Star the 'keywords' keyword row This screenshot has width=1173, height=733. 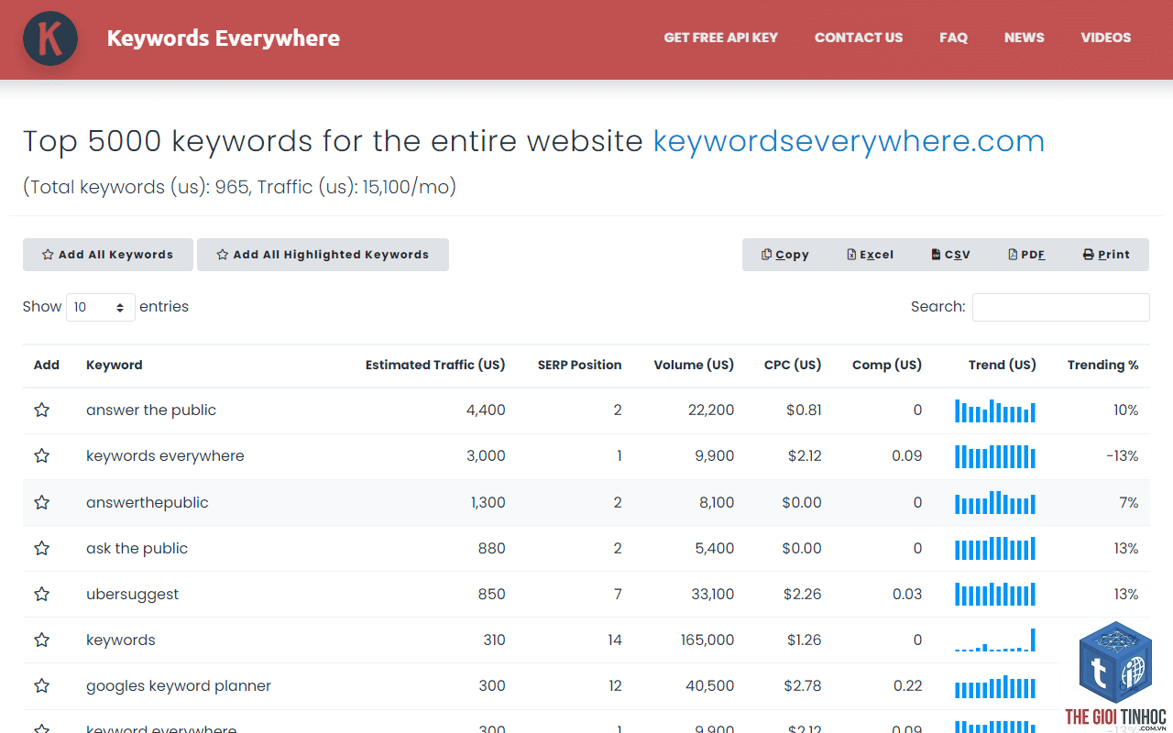coord(41,640)
